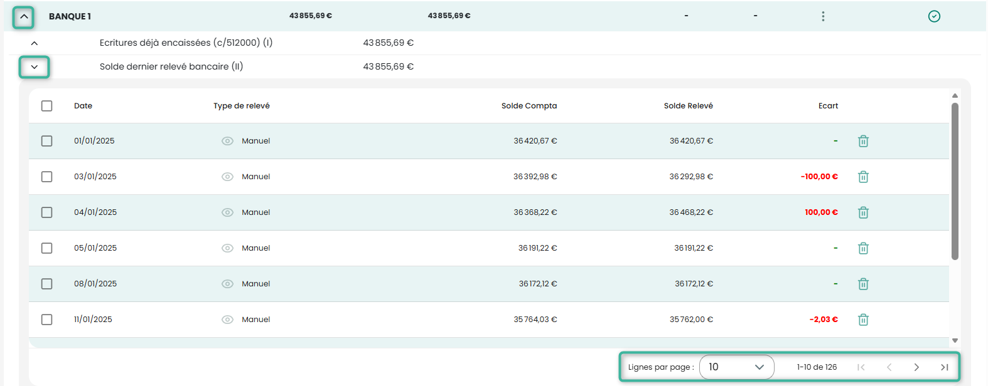Image resolution: width=988 pixels, height=386 pixels.
Task: Select all rows with header checkbox
Action: [x=46, y=106]
